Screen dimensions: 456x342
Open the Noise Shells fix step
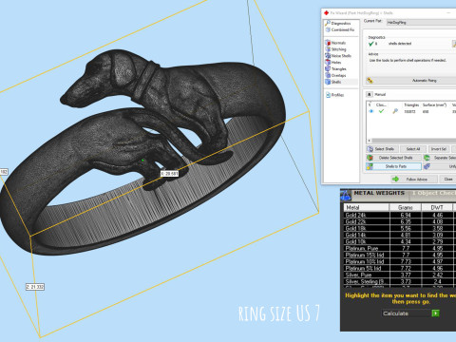tap(338, 56)
